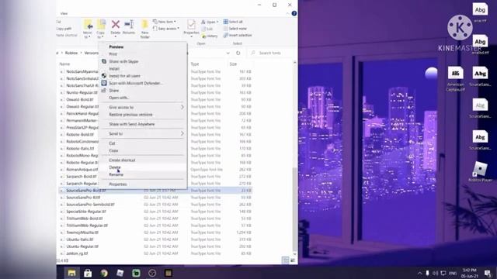Click the Select all ribbon button
Screen dimensions: 497x279
(233, 22)
